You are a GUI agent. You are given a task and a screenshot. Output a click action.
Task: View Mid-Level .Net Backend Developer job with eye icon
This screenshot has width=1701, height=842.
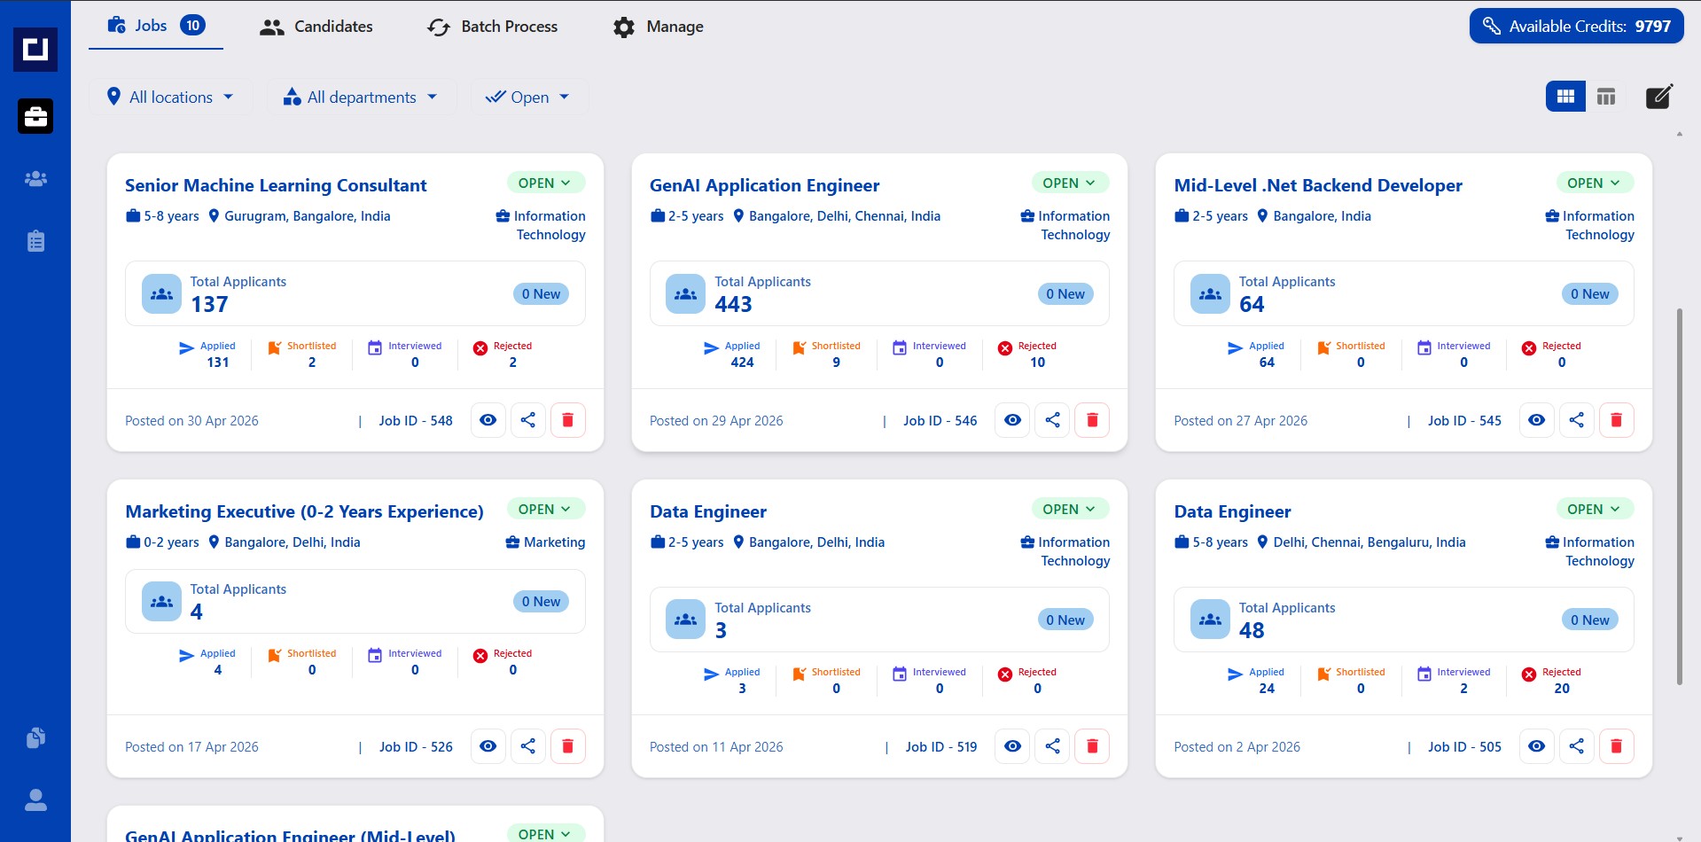tap(1537, 420)
